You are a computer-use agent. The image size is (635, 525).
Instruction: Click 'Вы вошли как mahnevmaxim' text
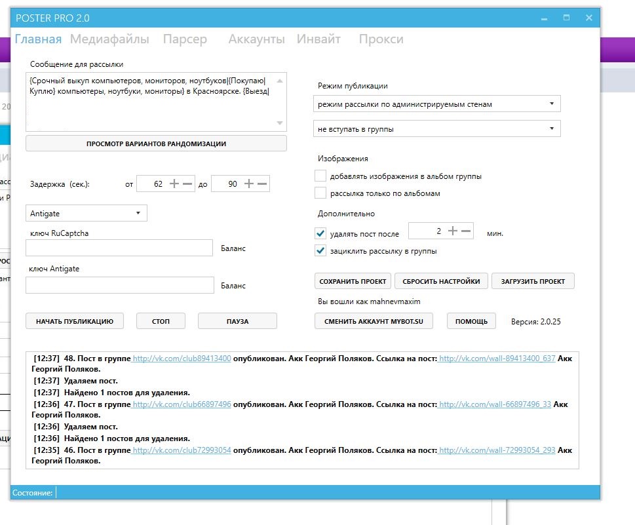point(369,301)
